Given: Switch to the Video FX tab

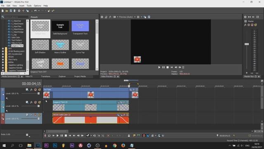Looking at the screenshot, I should click(x=29, y=77).
